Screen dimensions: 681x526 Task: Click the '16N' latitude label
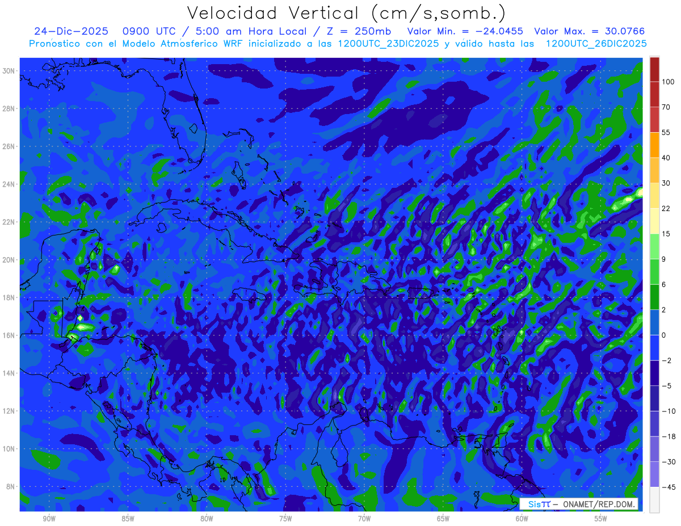9,335
